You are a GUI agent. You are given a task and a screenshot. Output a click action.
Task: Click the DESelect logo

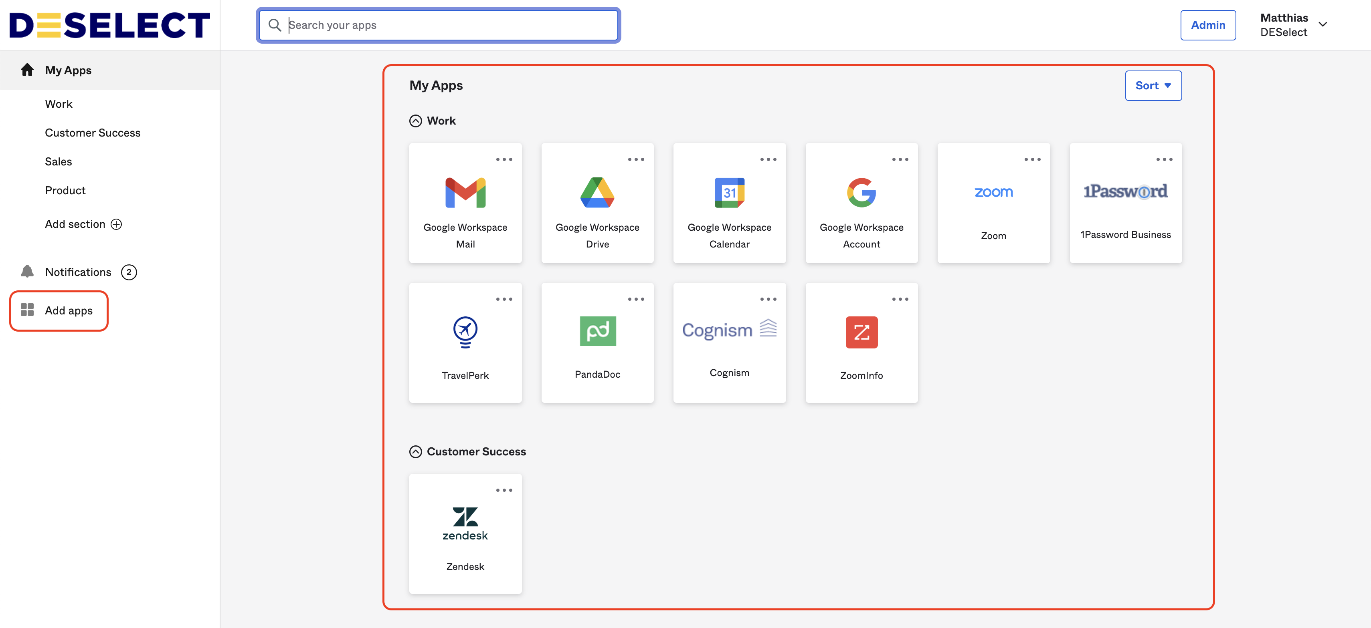109,25
